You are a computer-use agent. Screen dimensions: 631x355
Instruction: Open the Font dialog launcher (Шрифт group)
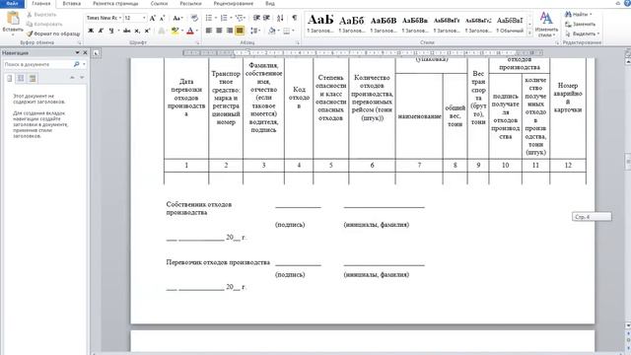(x=197, y=42)
